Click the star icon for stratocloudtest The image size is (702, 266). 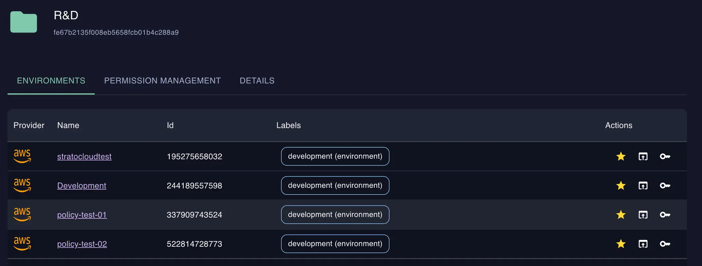[621, 156]
